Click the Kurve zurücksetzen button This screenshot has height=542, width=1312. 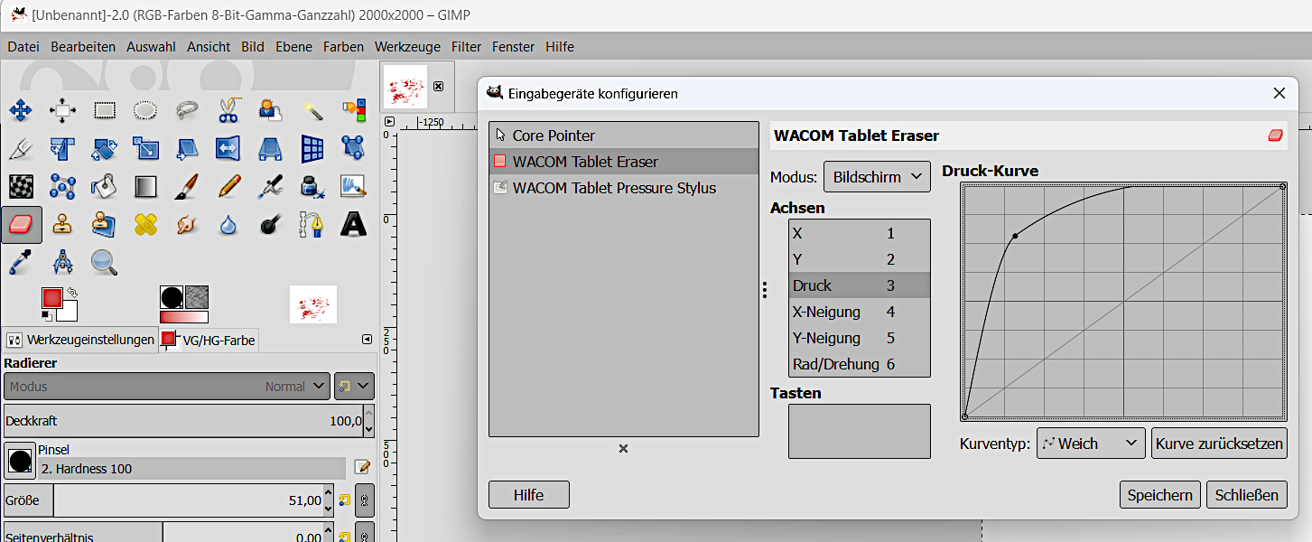1218,444
